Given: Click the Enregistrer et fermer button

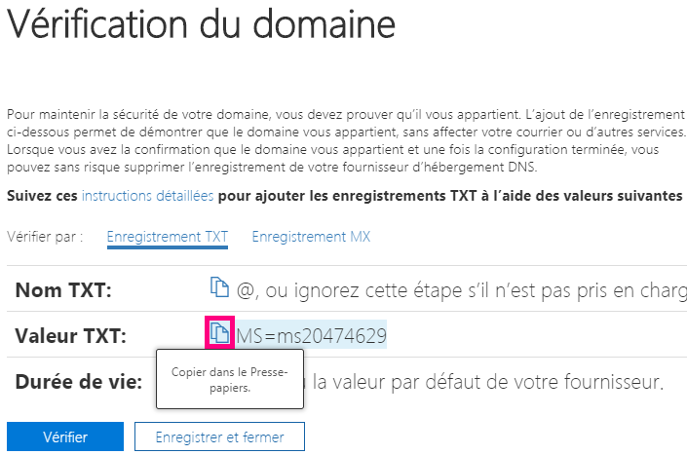Looking at the screenshot, I should pyautogui.click(x=219, y=436).
